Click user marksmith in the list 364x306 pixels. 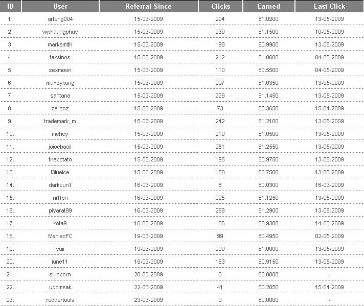[x=60, y=44]
